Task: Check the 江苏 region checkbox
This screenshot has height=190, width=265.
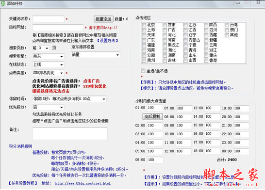Action: (185, 25)
